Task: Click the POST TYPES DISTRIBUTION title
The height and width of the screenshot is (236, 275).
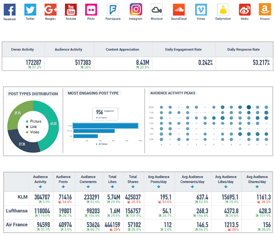Action: click(33, 94)
